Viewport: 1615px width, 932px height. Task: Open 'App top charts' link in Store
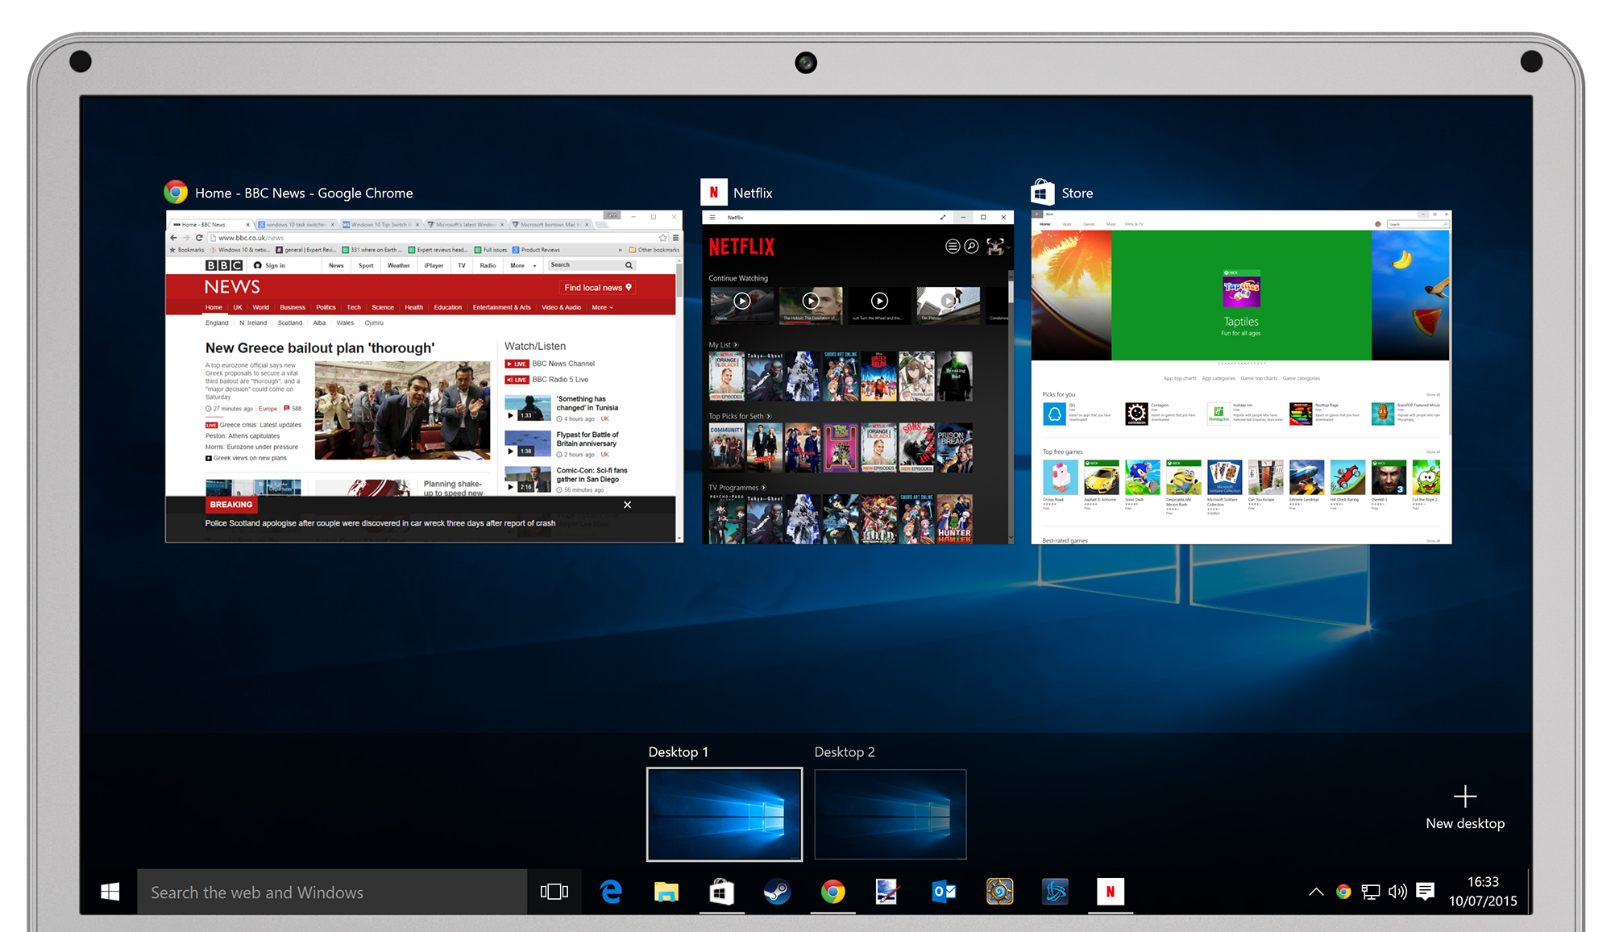point(1180,378)
